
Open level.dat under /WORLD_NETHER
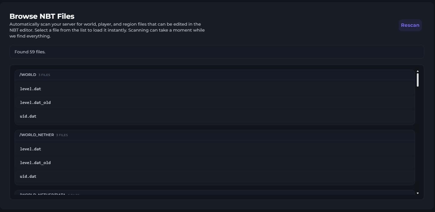(x=30, y=149)
